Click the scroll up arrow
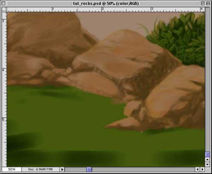Viewport: 212px width, 174px height. [x=207, y=160]
